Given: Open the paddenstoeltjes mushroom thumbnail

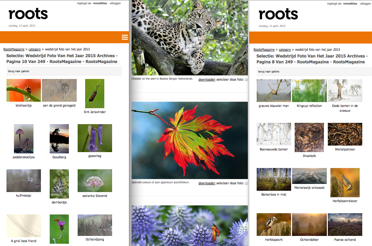Looking at the screenshot, I should tap(23, 139).
